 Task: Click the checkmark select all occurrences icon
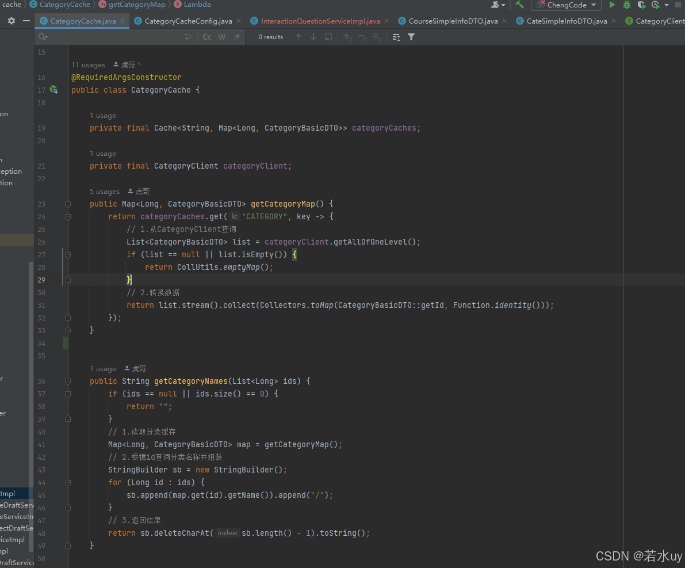click(377, 37)
